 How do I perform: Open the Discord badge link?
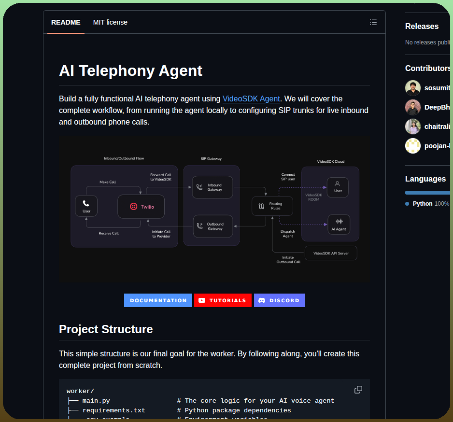[x=279, y=300]
